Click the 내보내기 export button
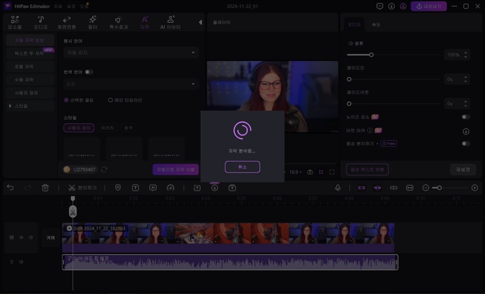 tap(429, 7)
